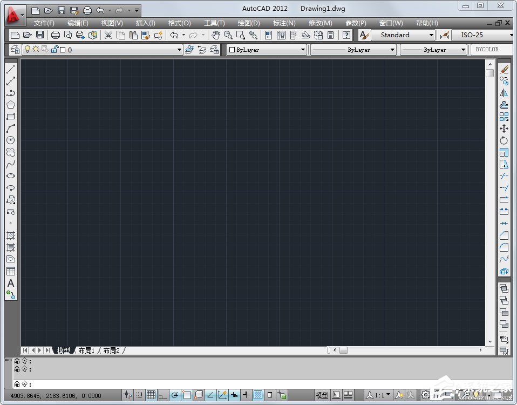Select the Fillet tool
This screenshot has width=517, height=405.
point(505,247)
